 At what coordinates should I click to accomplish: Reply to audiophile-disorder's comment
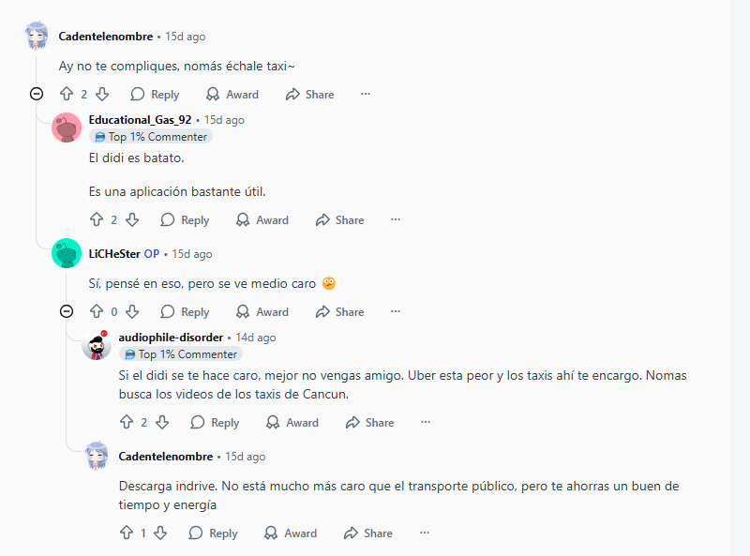215,422
